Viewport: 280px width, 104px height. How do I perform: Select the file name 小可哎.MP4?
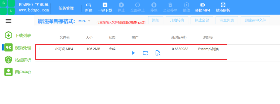point(64,49)
